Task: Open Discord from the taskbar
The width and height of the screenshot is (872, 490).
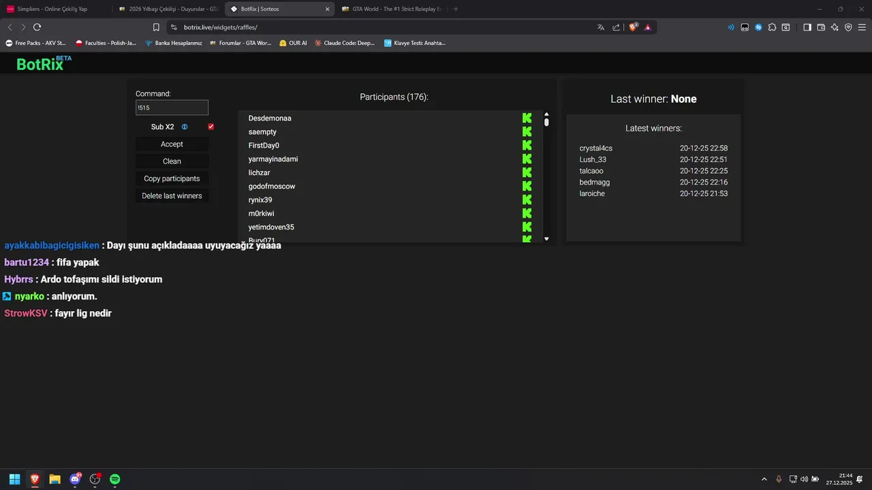Action: [x=75, y=479]
